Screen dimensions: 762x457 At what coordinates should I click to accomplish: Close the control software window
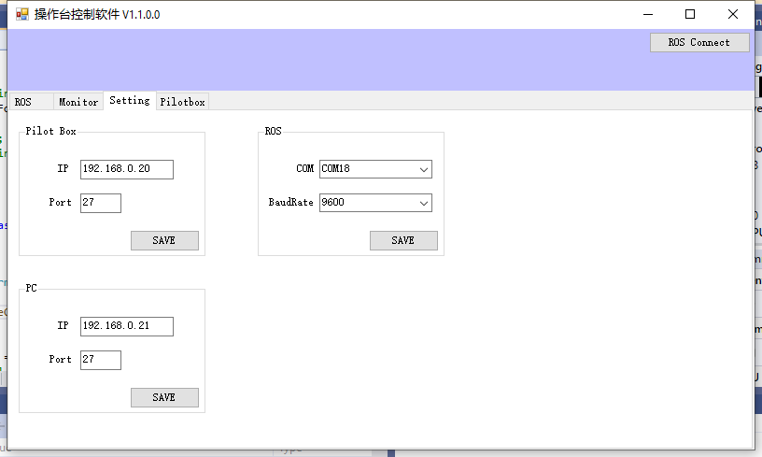[733, 14]
